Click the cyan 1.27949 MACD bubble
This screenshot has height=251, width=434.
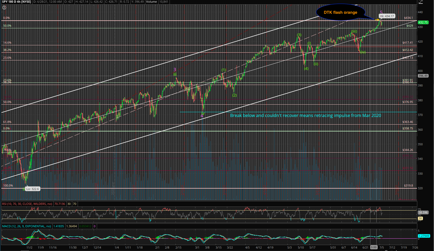tap(424, 236)
